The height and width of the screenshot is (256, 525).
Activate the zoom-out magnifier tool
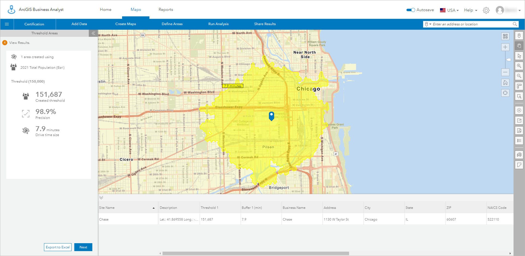click(x=519, y=76)
